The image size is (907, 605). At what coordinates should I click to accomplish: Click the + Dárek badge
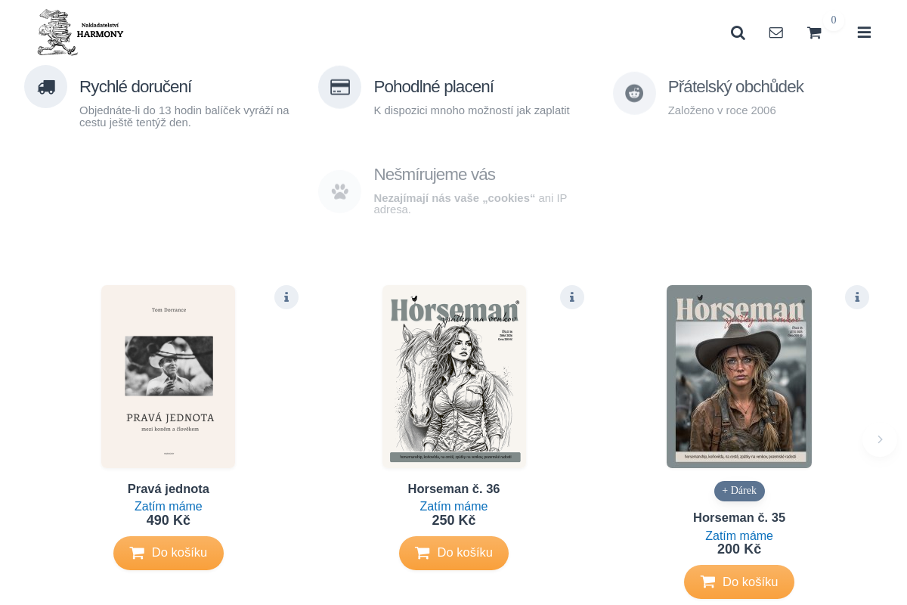pyautogui.click(x=739, y=491)
